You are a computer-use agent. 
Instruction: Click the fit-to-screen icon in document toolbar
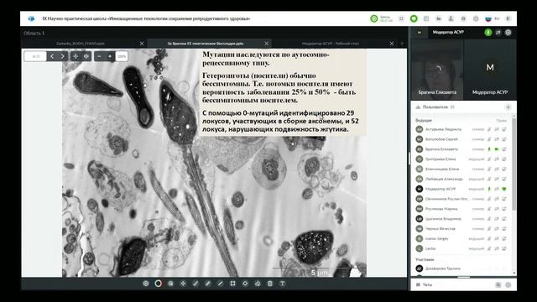(86, 56)
